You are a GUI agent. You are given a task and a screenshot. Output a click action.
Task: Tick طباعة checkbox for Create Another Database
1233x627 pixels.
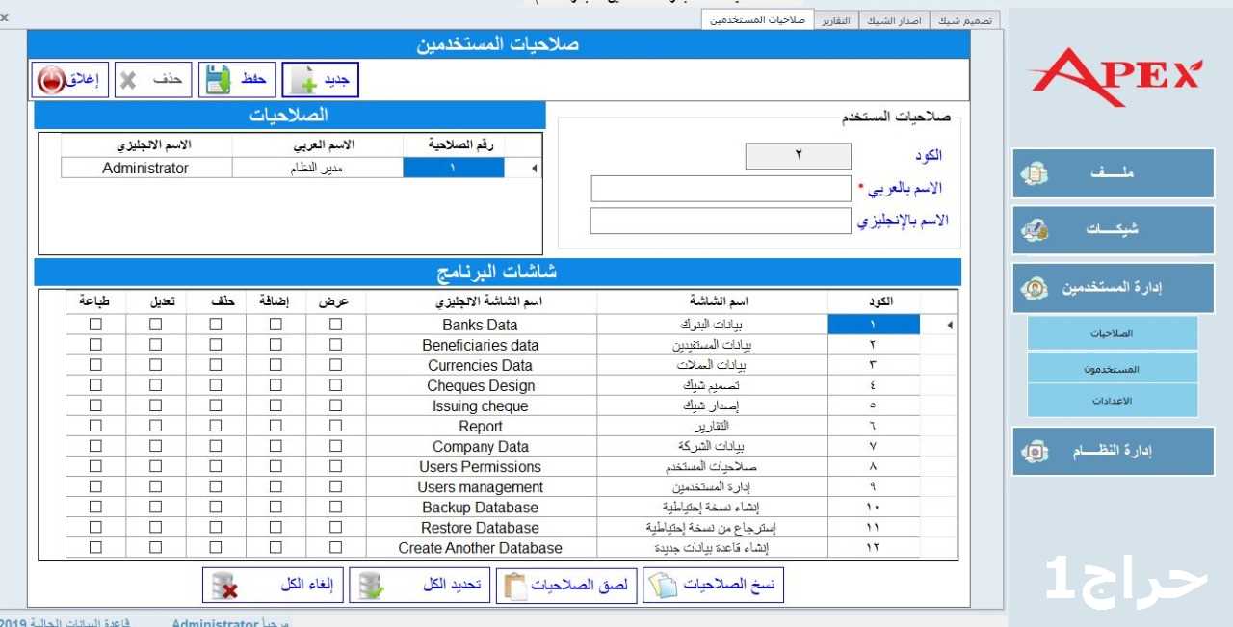click(x=95, y=547)
